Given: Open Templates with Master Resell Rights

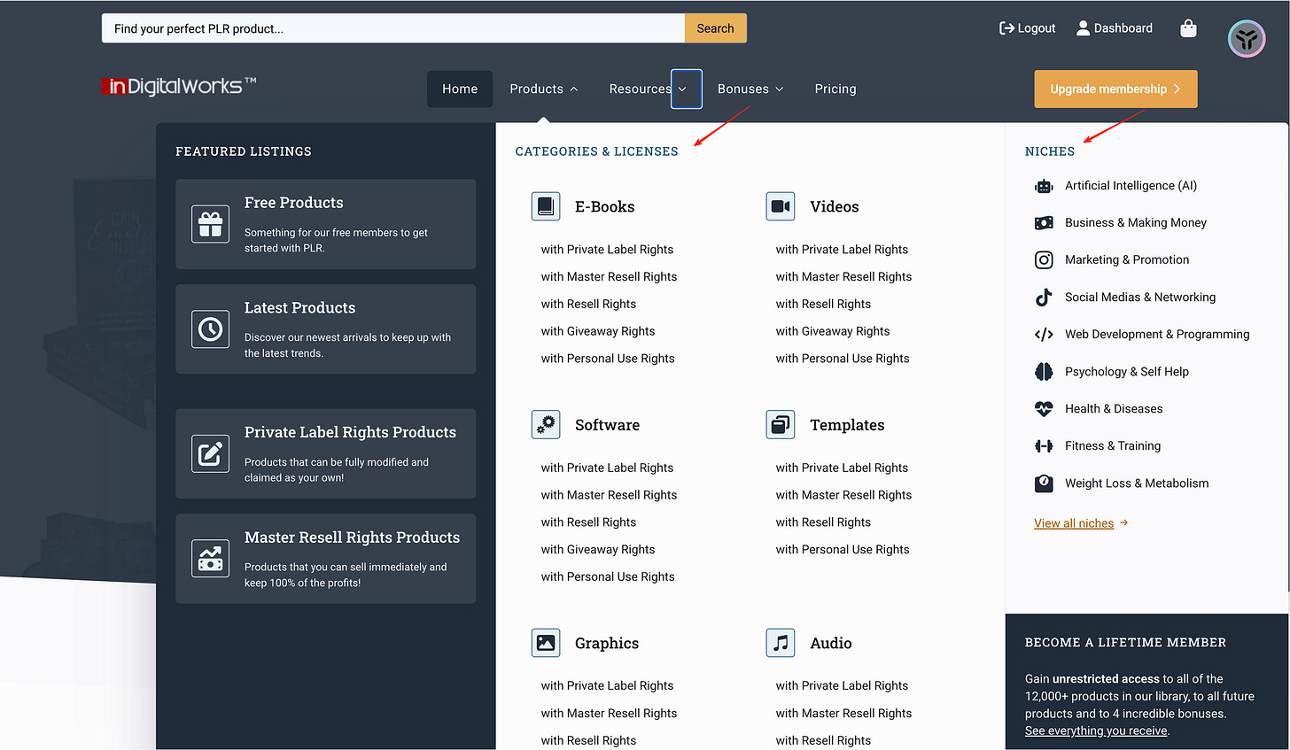Looking at the screenshot, I should pos(843,495).
